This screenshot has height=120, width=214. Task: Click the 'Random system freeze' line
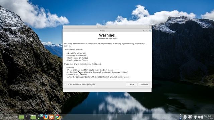pos(77,60)
